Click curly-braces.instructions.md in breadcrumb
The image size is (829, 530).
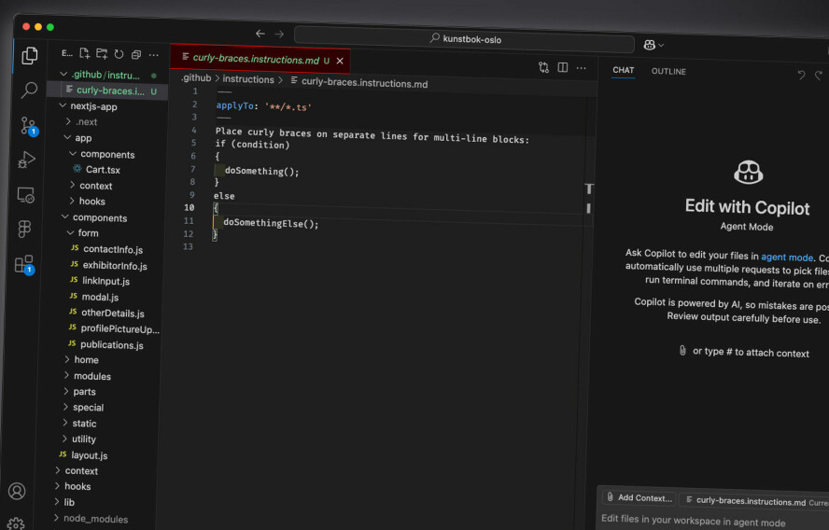(x=364, y=83)
